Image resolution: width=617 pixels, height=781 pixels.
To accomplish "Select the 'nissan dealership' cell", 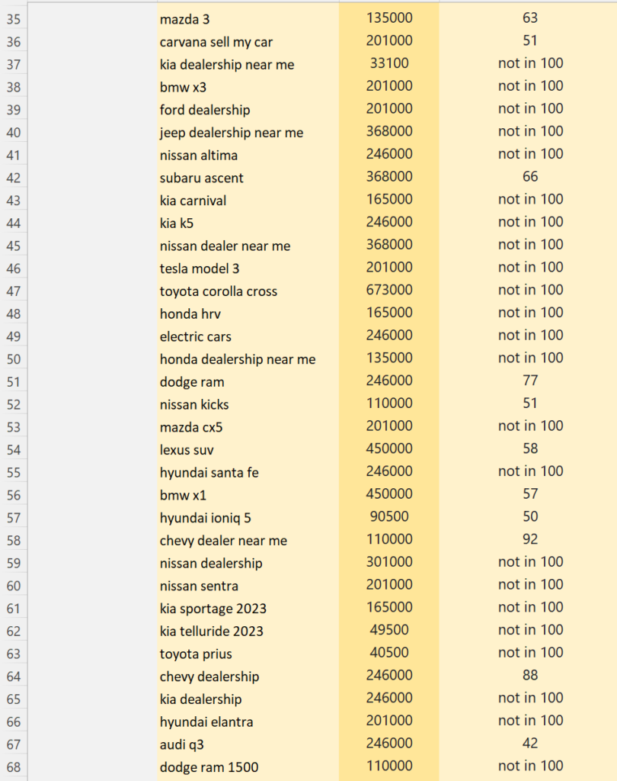I will [248, 564].
